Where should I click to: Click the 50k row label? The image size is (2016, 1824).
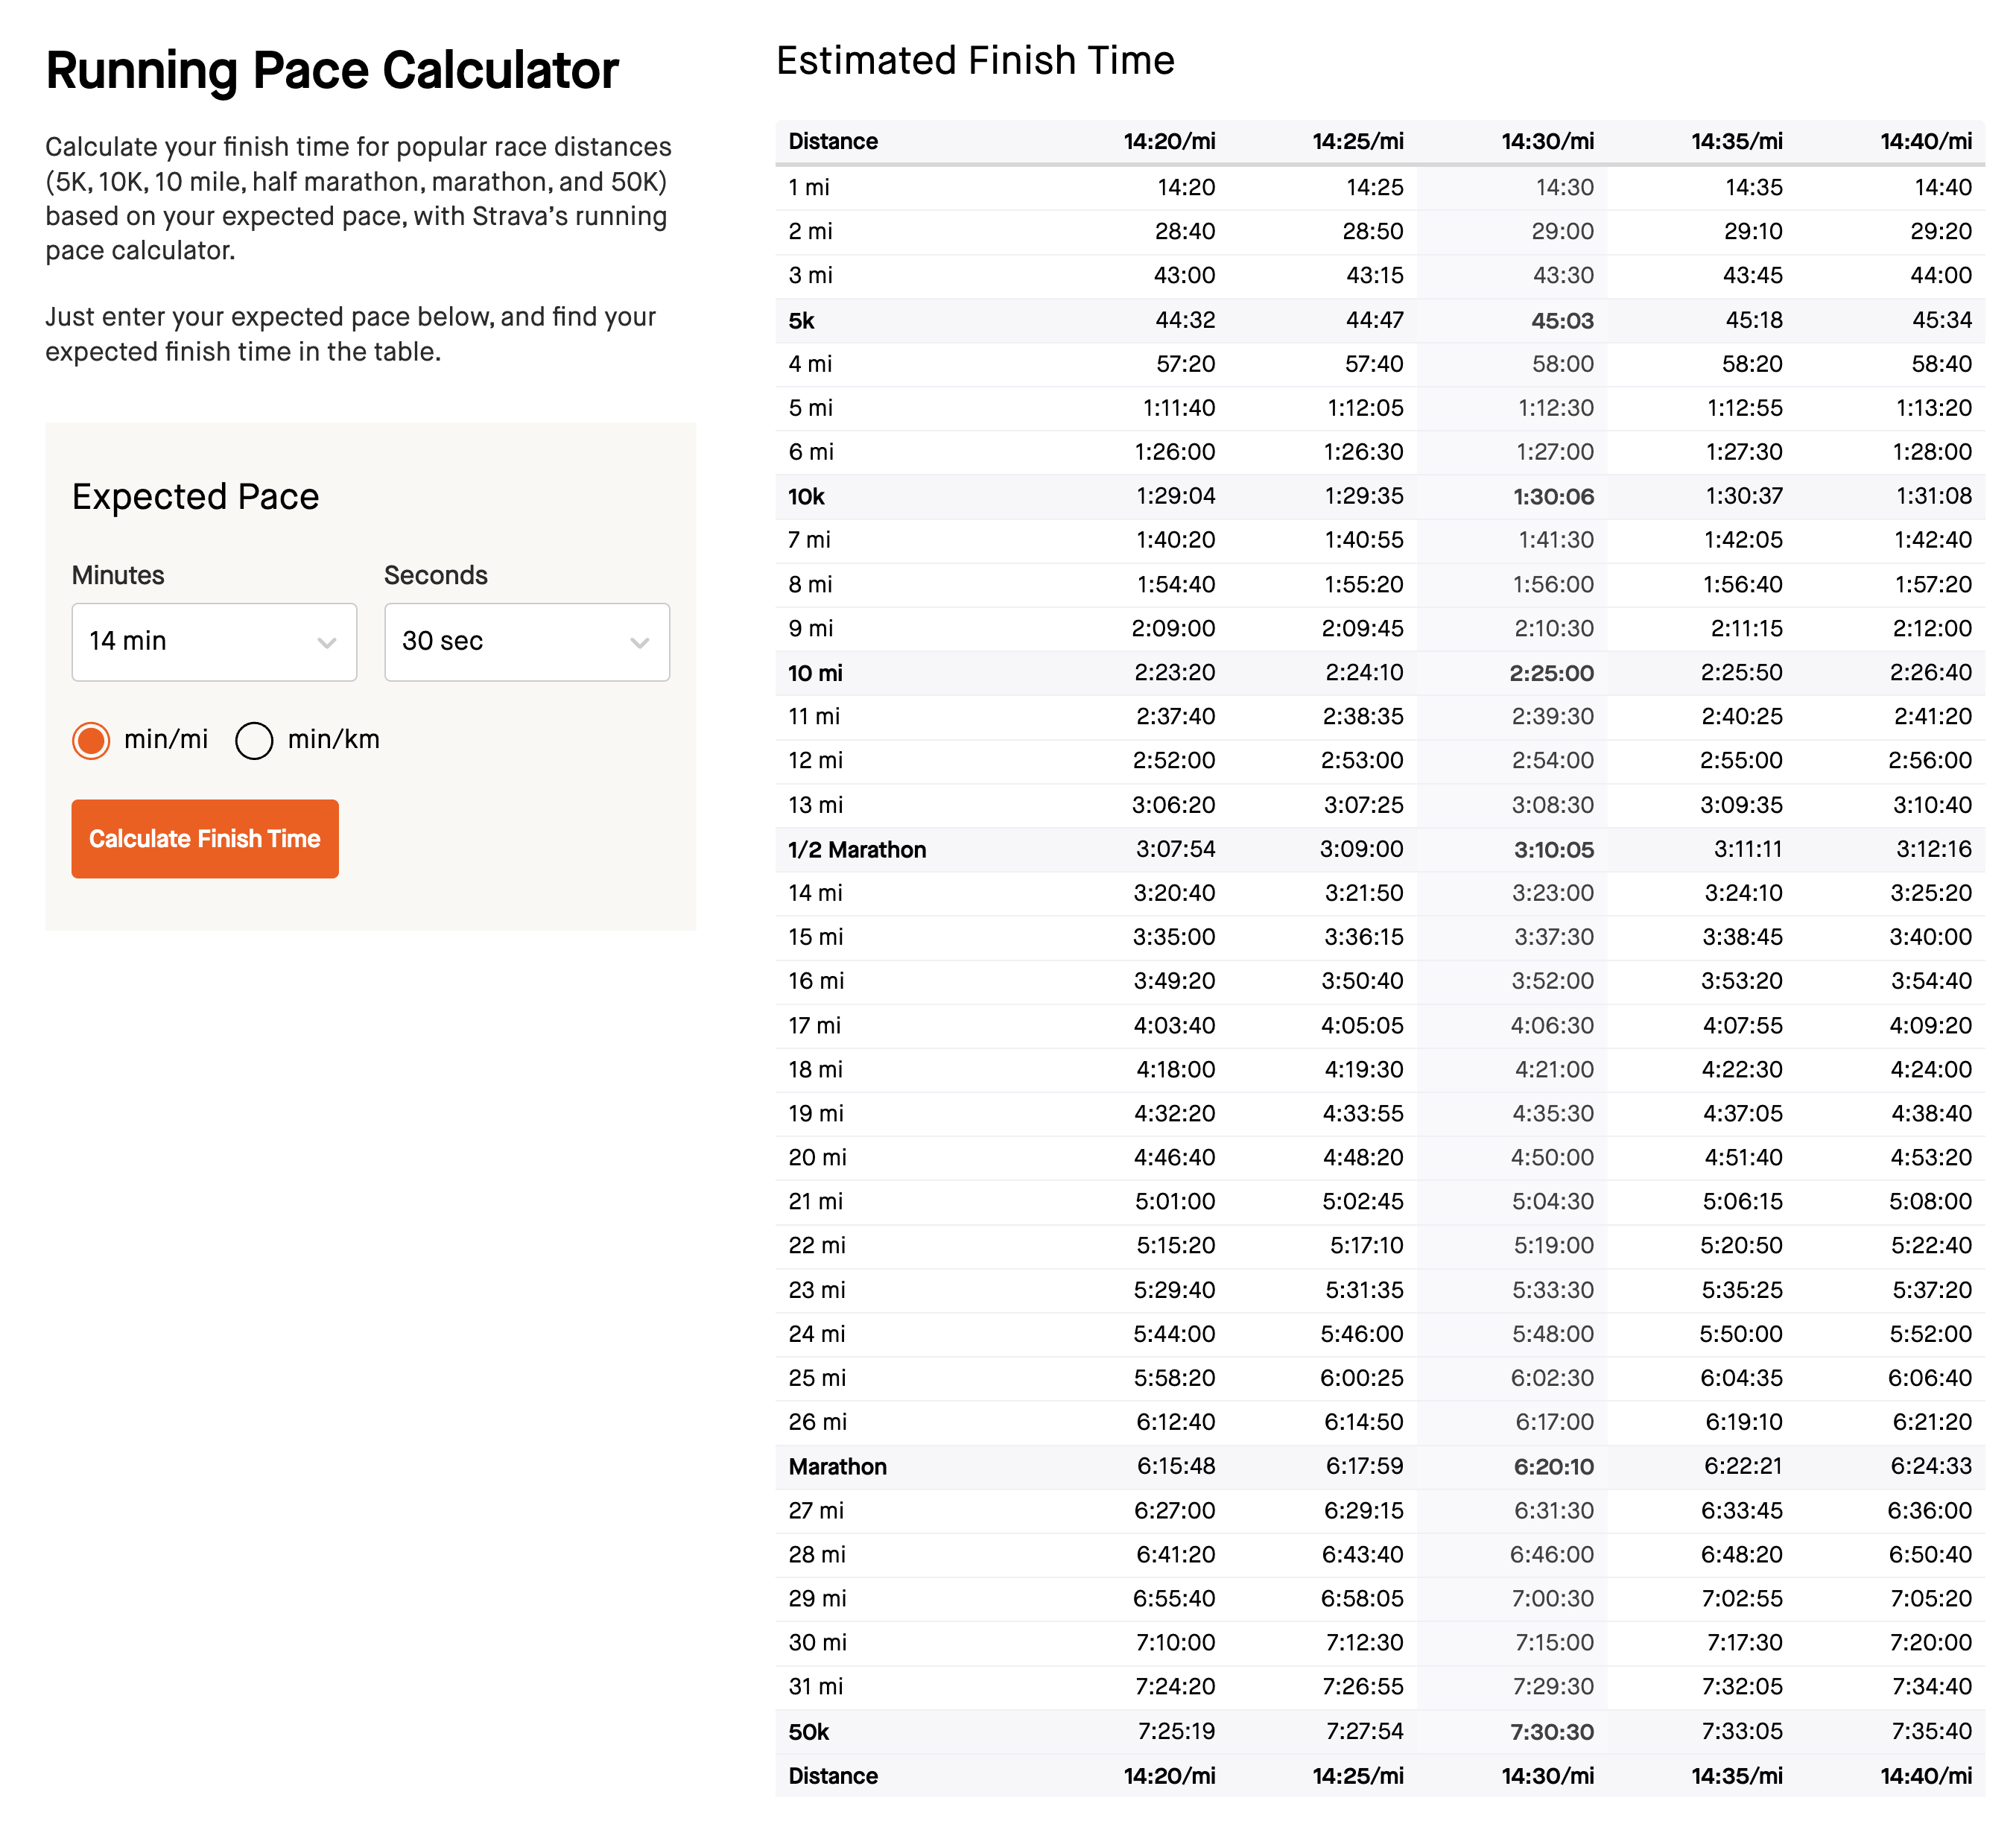coord(808,1732)
